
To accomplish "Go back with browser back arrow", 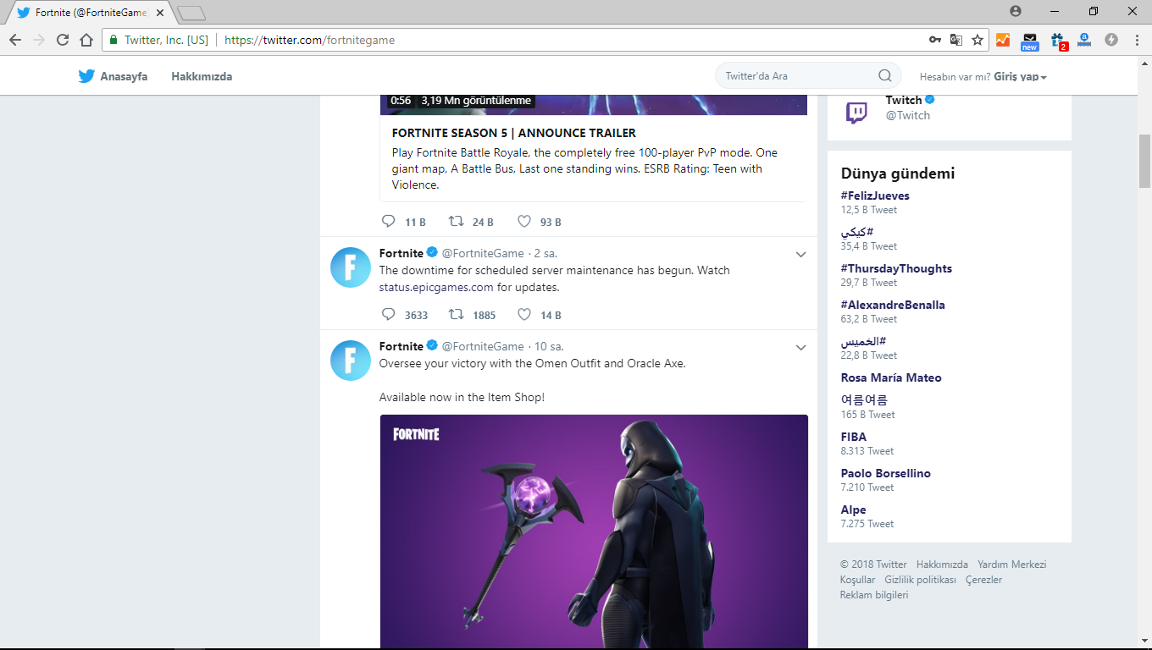I will [15, 40].
